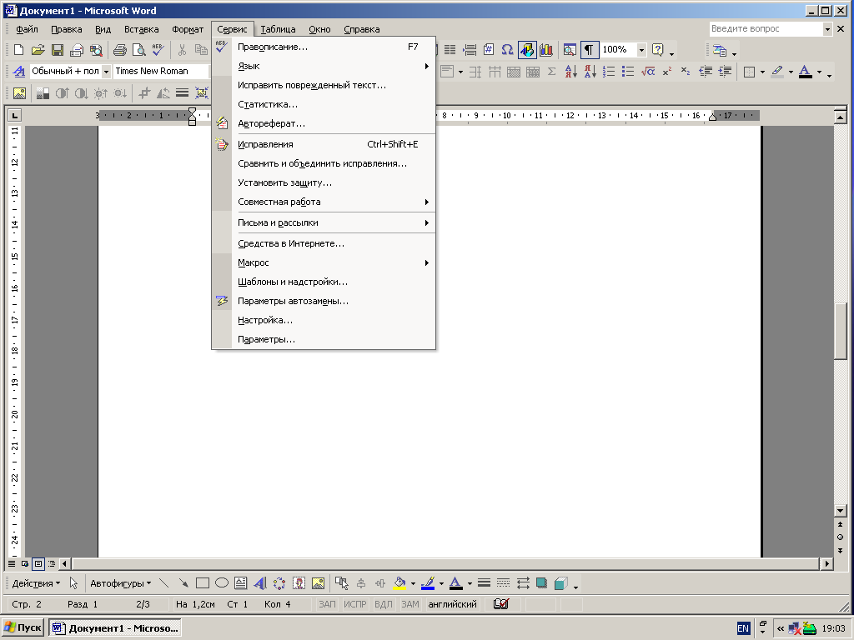Screen dimensions: 854x640
Task: Insert a Text Box icon
Action: tap(241, 583)
